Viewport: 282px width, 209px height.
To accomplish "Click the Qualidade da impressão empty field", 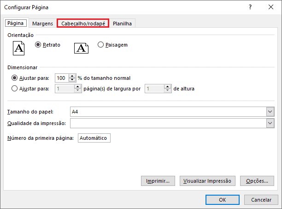I will [168, 123].
